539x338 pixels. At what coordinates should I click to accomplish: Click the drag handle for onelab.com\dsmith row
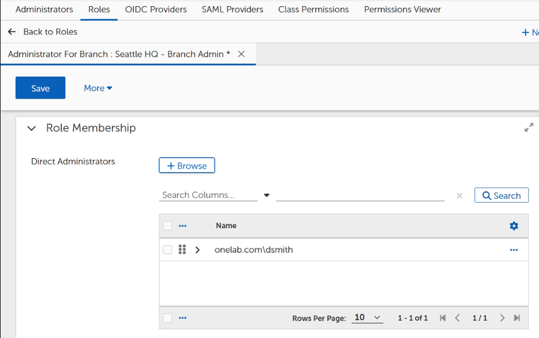point(182,249)
